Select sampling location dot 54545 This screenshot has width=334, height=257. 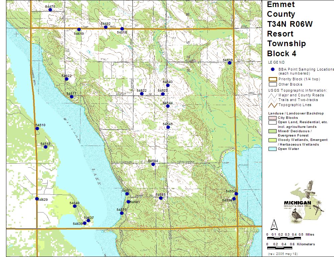click(x=168, y=127)
